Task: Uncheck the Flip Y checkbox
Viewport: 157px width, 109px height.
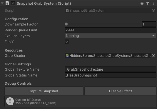Action: (67, 42)
